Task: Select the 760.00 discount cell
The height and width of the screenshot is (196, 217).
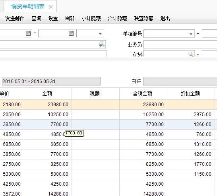Action: click(191, 134)
